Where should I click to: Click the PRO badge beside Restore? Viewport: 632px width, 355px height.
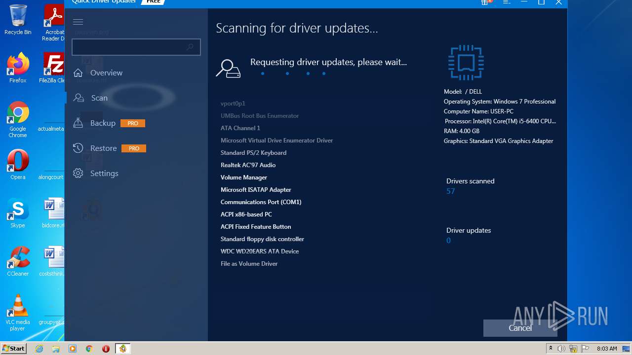134,148
